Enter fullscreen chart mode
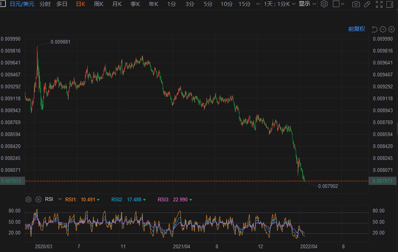The image size is (398, 252). click(379, 4)
